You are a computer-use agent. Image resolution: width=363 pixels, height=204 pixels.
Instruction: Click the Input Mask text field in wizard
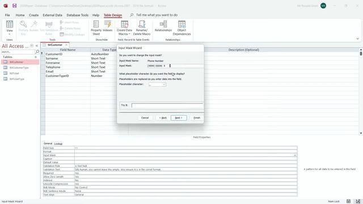[175, 66]
